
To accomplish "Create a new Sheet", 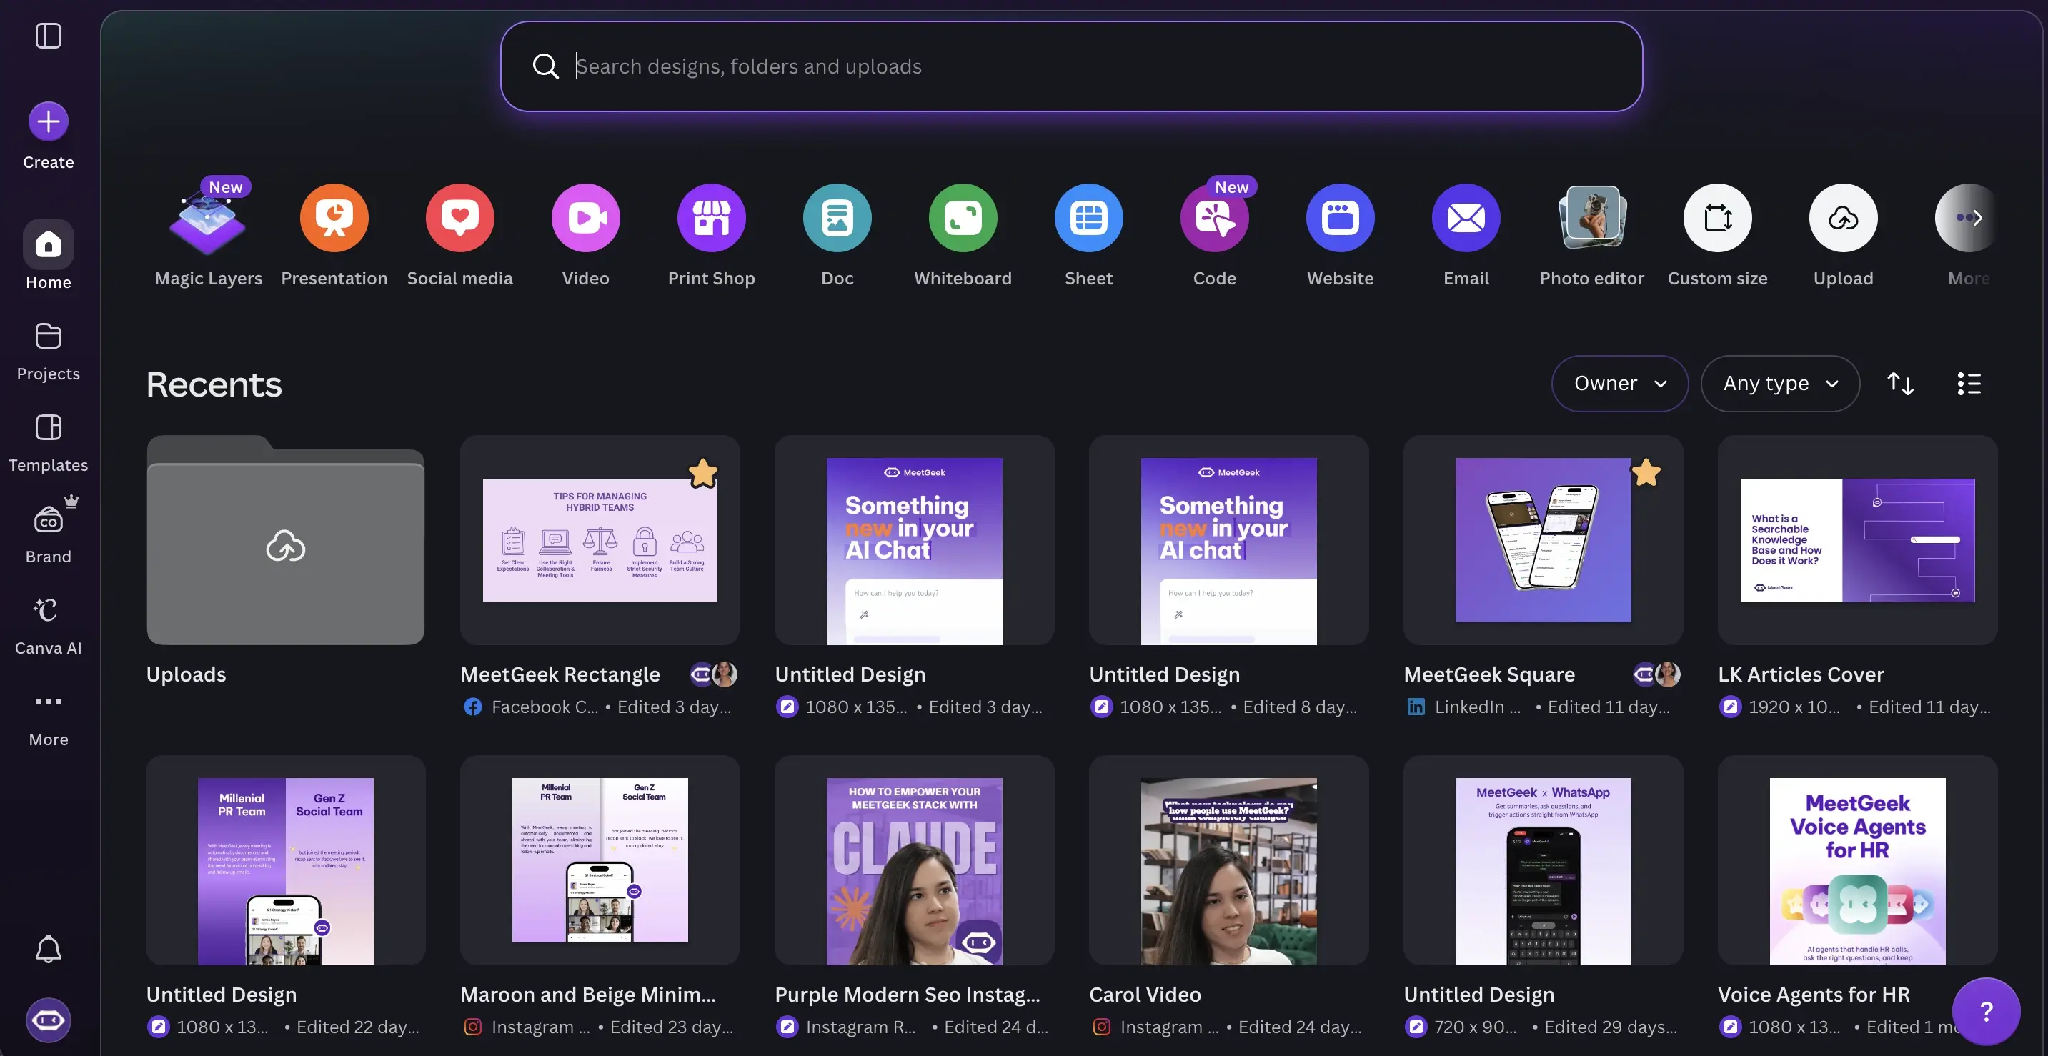I will pyautogui.click(x=1088, y=234).
